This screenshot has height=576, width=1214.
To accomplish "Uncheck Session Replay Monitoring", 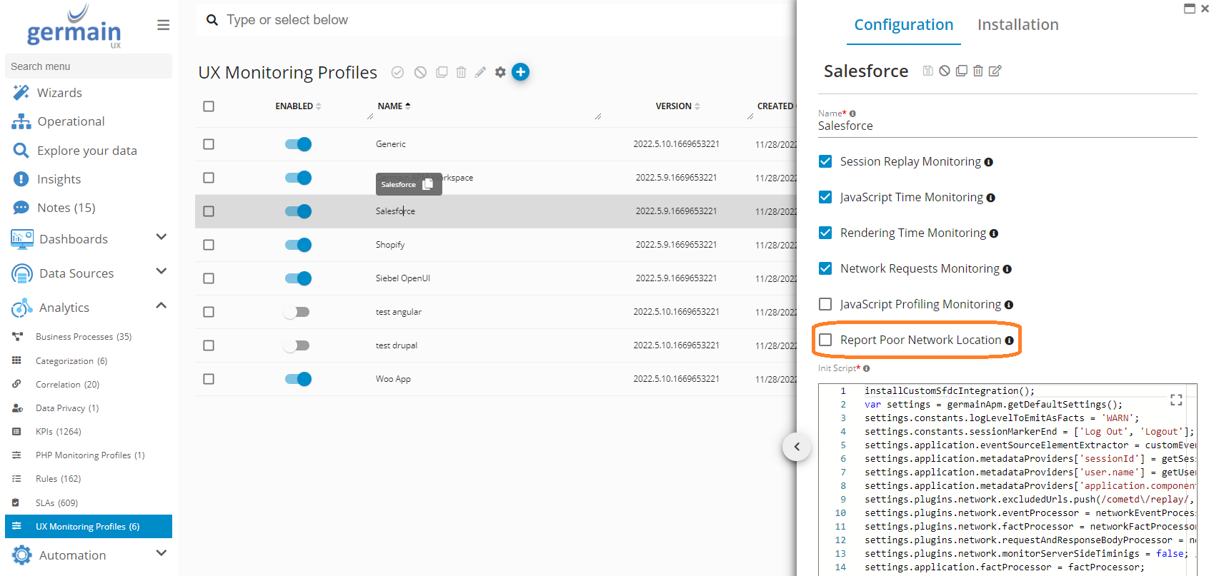I will coord(826,161).
